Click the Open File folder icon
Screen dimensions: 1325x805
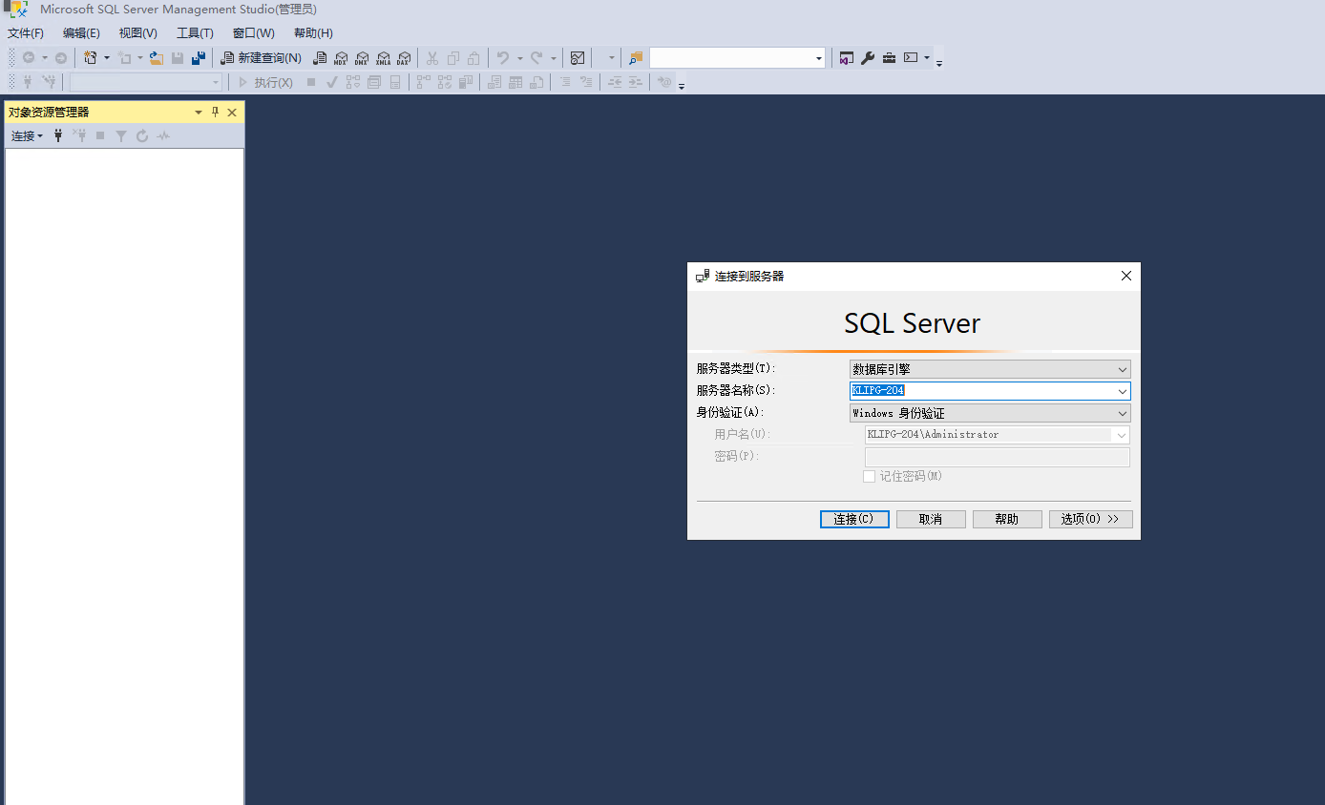[157, 58]
